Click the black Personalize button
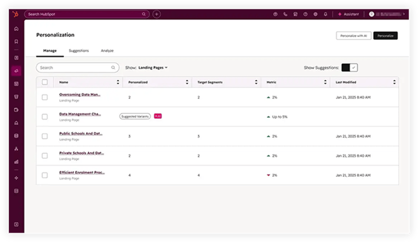The height and width of the screenshot is (242, 418). [386, 35]
